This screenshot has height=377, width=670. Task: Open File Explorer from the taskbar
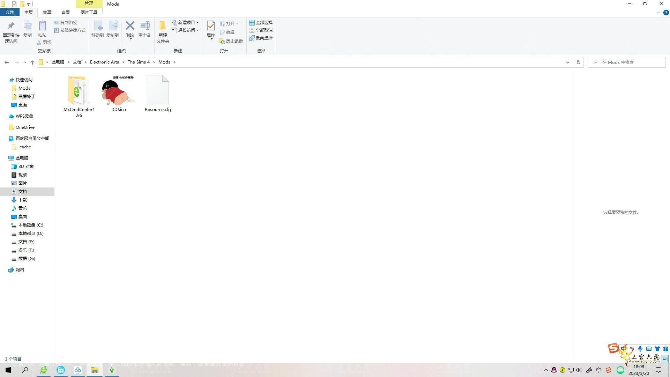point(95,370)
